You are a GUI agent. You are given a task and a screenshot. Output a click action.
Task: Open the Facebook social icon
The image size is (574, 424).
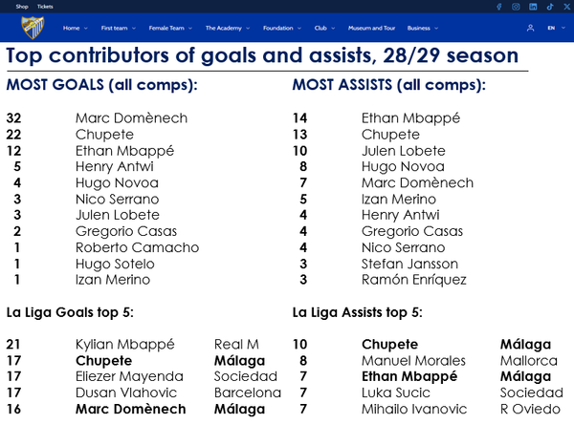[498, 7]
